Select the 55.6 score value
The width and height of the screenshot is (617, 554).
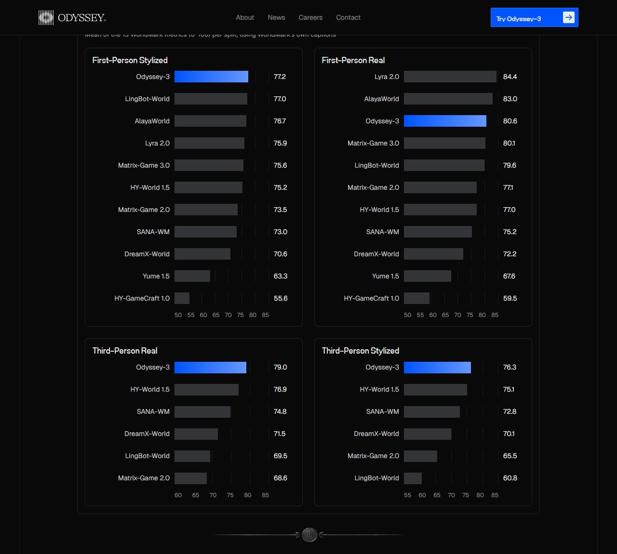(x=281, y=298)
